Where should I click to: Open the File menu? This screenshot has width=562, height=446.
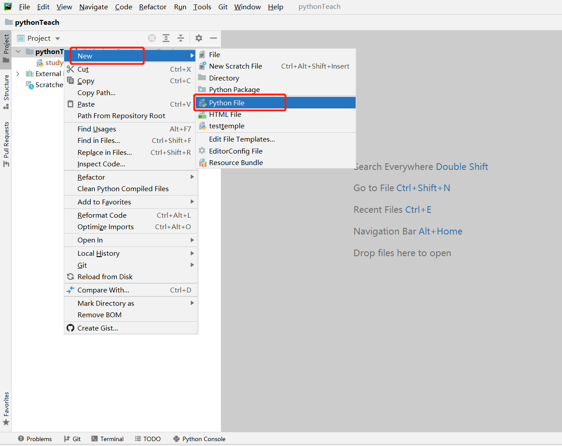(x=24, y=7)
